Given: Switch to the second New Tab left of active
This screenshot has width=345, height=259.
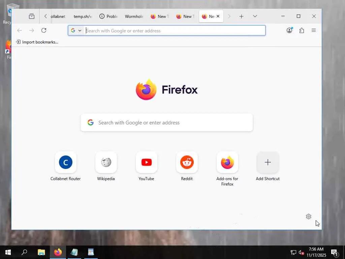Looking at the screenshot, I should 185,16.
